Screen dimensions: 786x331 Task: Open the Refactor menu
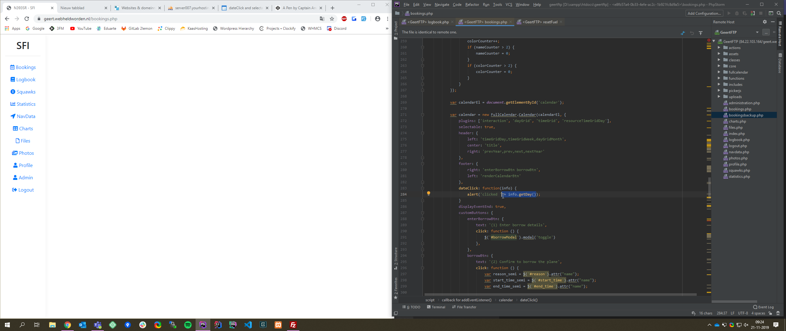pos(472,4)
